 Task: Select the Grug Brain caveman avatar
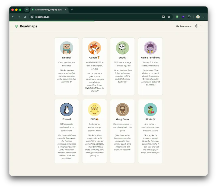pyautogui.click(x=123, y=110)
